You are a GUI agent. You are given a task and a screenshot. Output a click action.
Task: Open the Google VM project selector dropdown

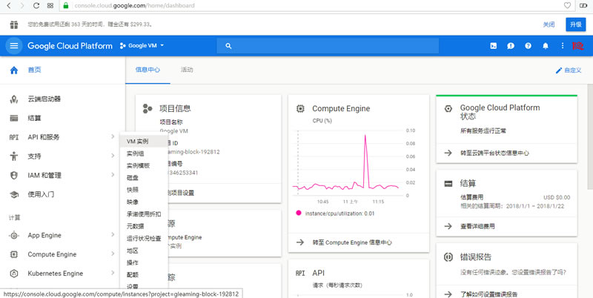(142, 46)
